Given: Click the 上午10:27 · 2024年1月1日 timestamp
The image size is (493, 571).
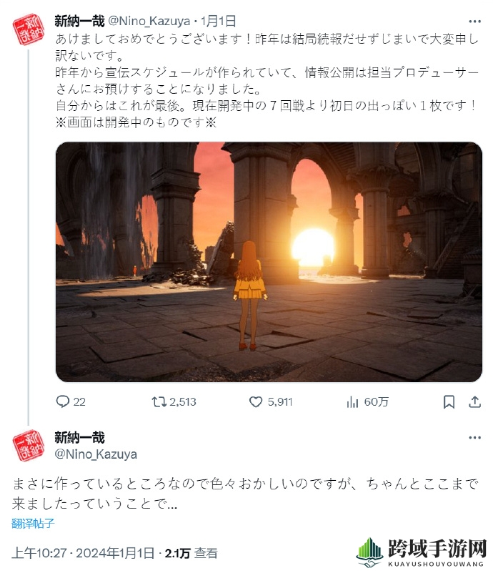Looking at the screenshot, I should click(x=83, y=553).
